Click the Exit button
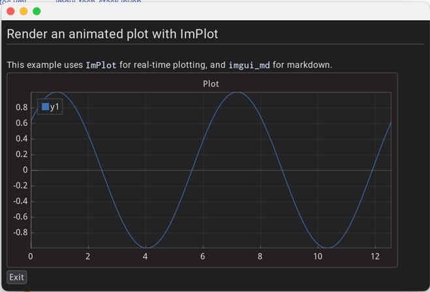Screen dimensions: 430x292 [16, 277]
